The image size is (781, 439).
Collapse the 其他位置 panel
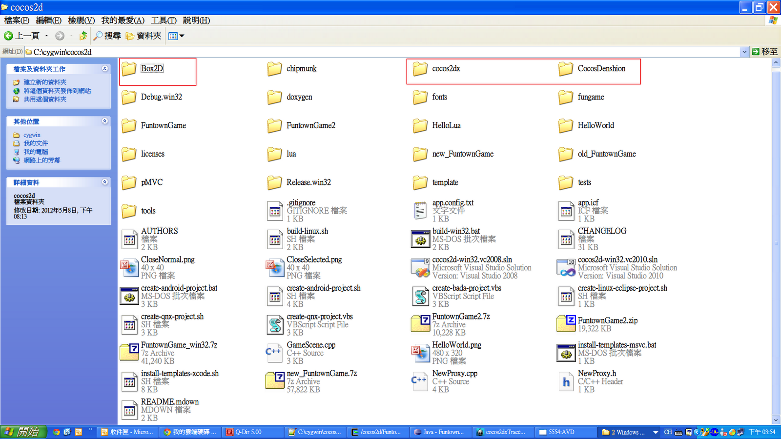pos(104,121)
